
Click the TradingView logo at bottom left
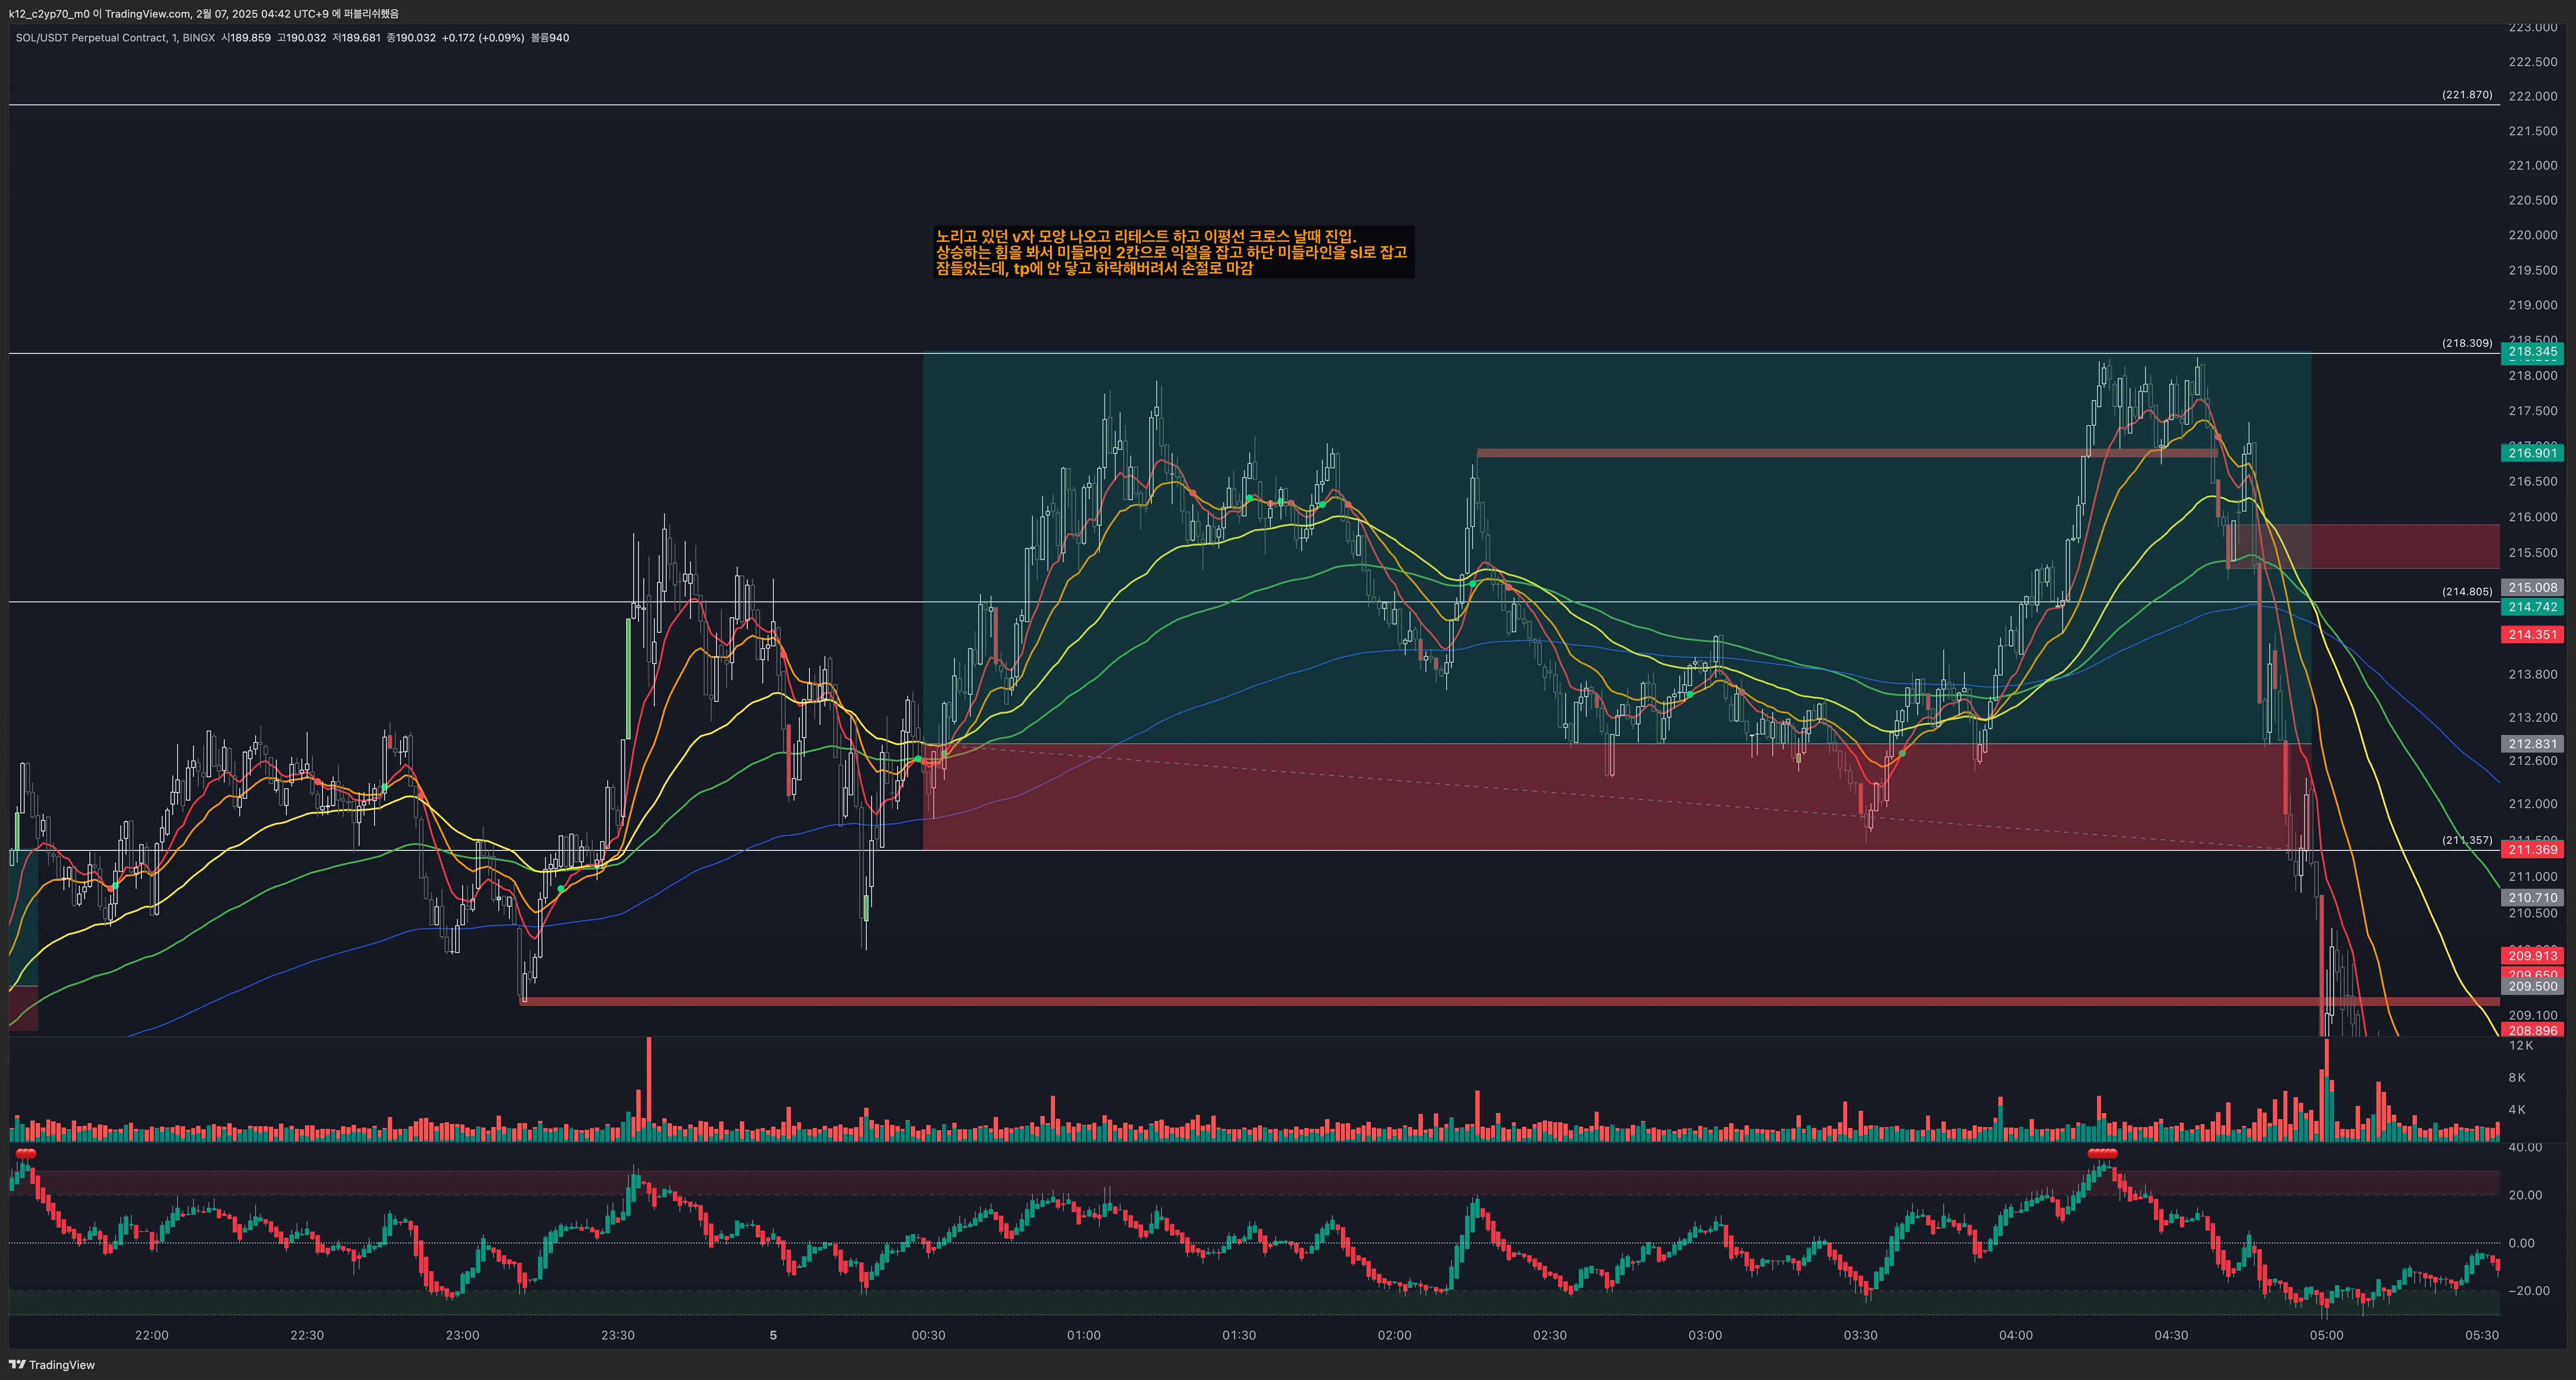(52, 1365)
